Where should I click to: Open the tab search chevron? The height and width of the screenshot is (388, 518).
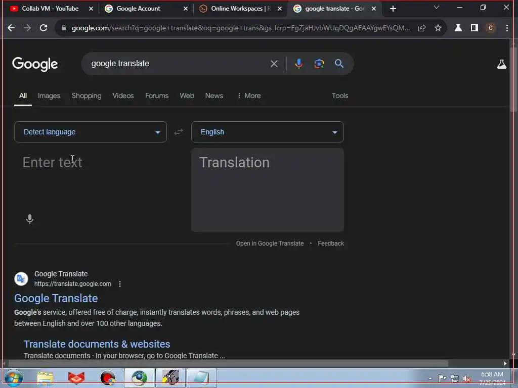(x=437, y=7)
